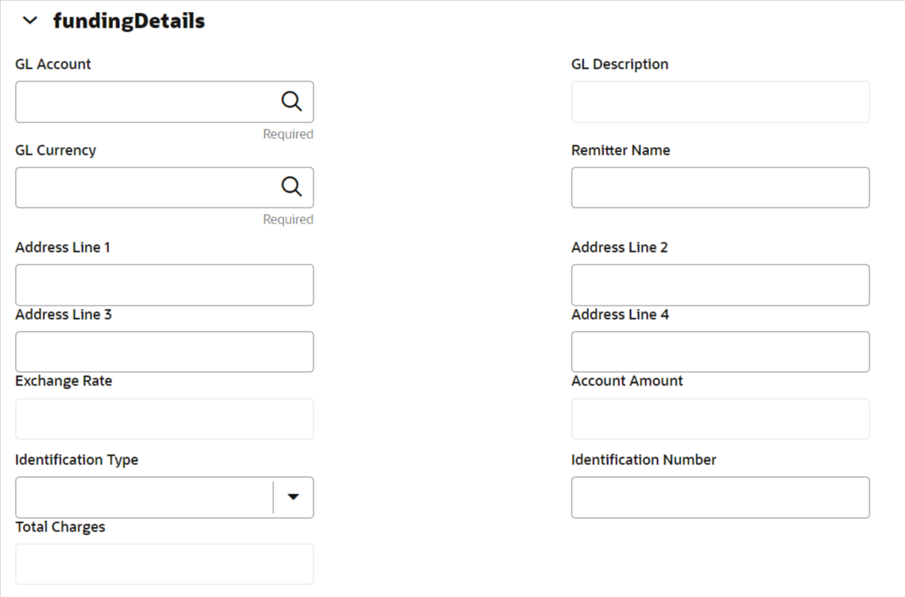Select the Remitter Name input box
Viewport: 905px width, 597px height.
tap(719, 187)
